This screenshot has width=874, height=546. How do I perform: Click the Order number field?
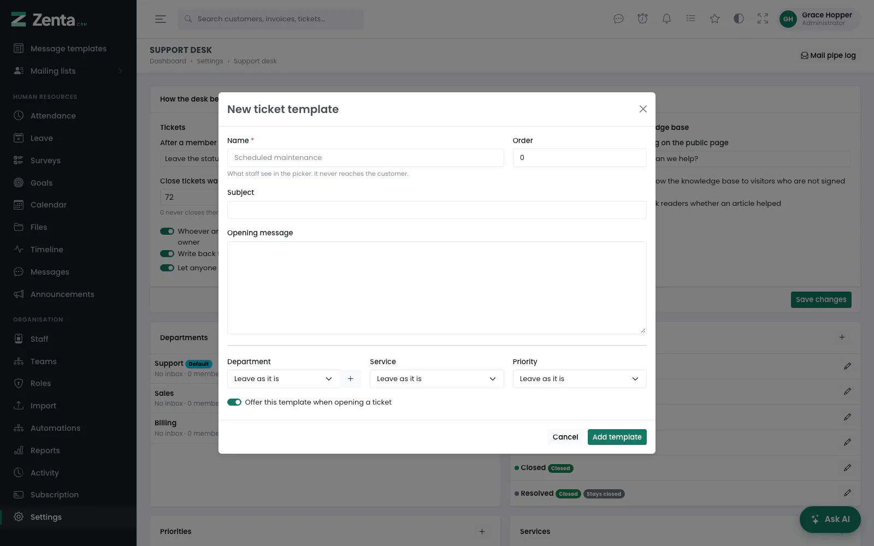[580, 158]
